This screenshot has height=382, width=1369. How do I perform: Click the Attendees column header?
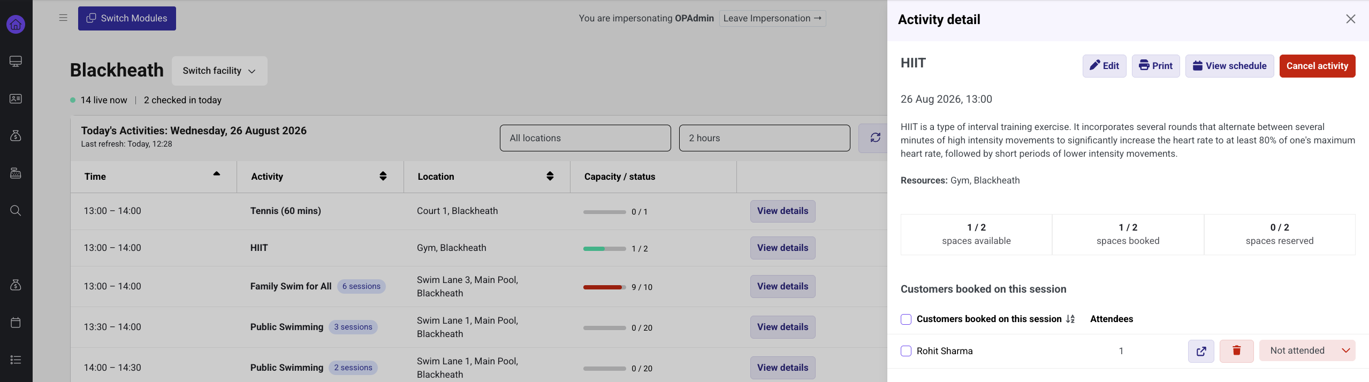[1112, 319]
